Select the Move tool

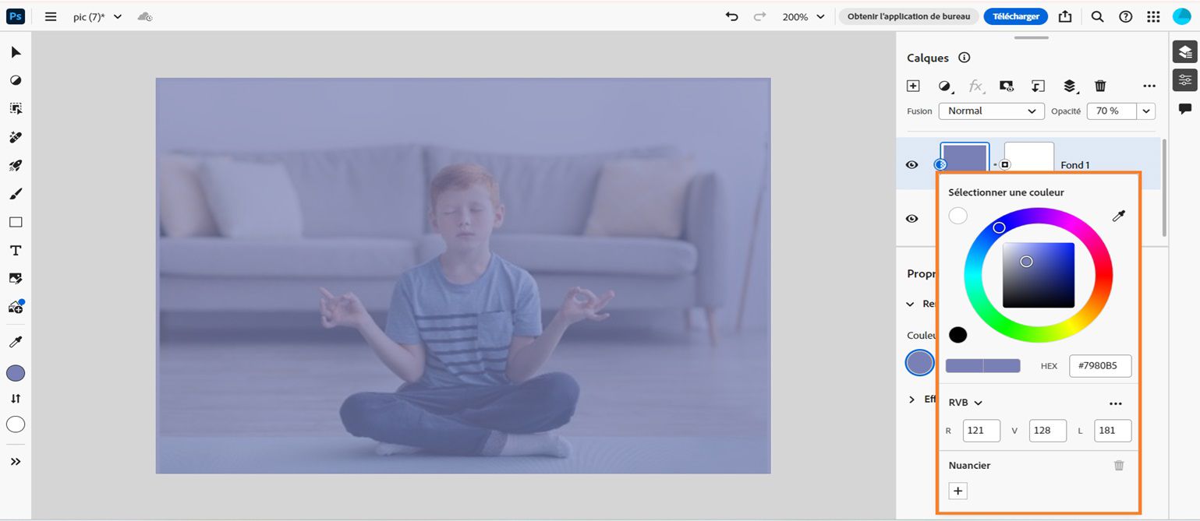click(14, 51)
